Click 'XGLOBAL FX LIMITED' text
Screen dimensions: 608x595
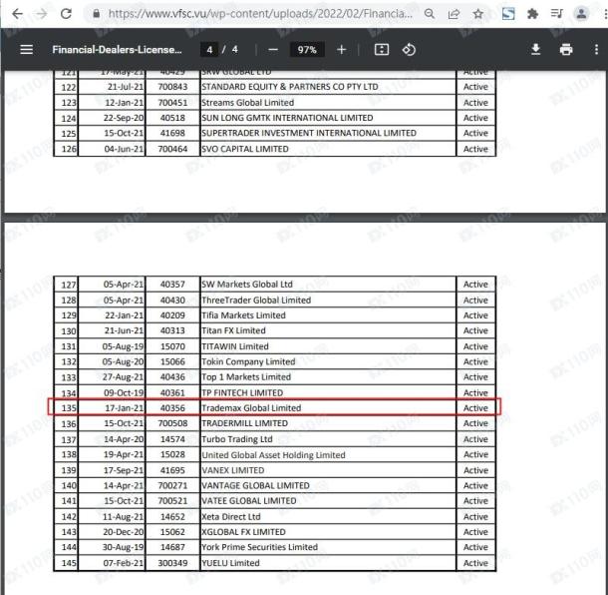pyautogui.click(x=243, y=532)
